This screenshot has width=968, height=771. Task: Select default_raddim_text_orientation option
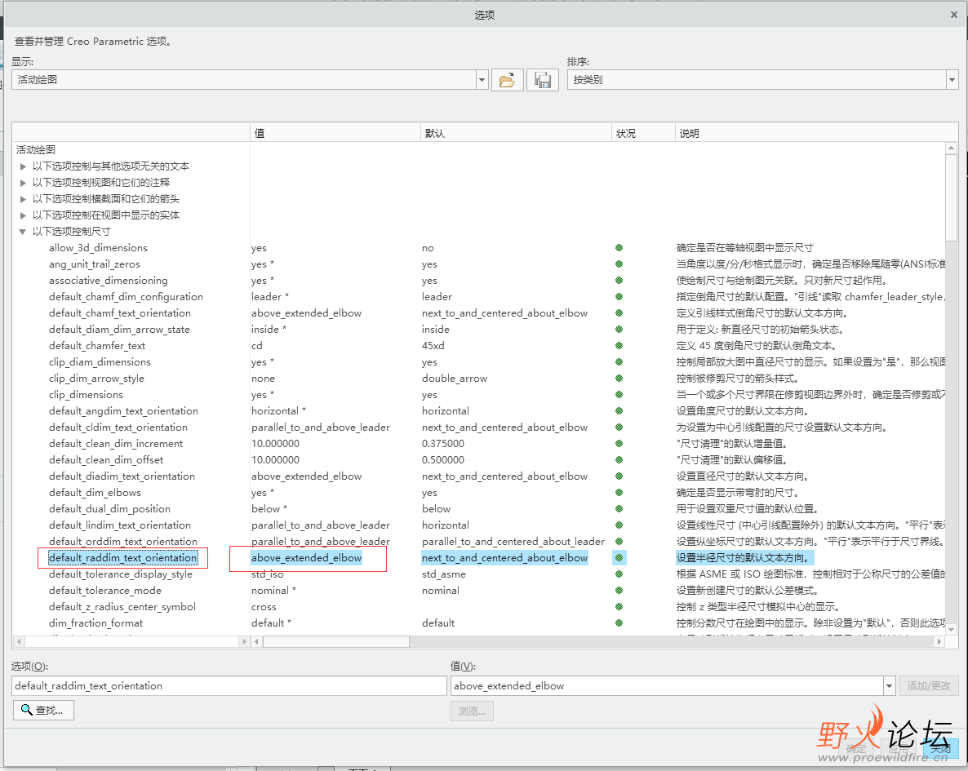(123, 558)
